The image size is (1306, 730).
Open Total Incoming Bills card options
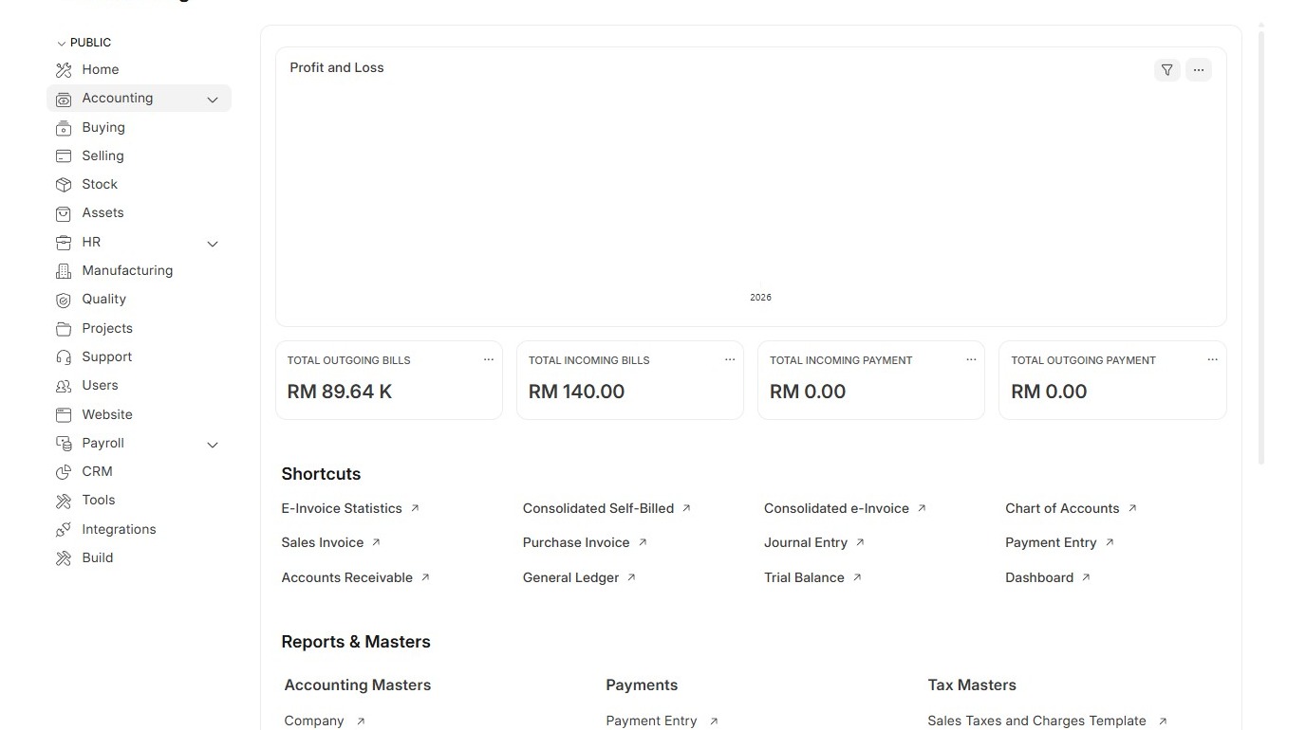pos(730,360)
